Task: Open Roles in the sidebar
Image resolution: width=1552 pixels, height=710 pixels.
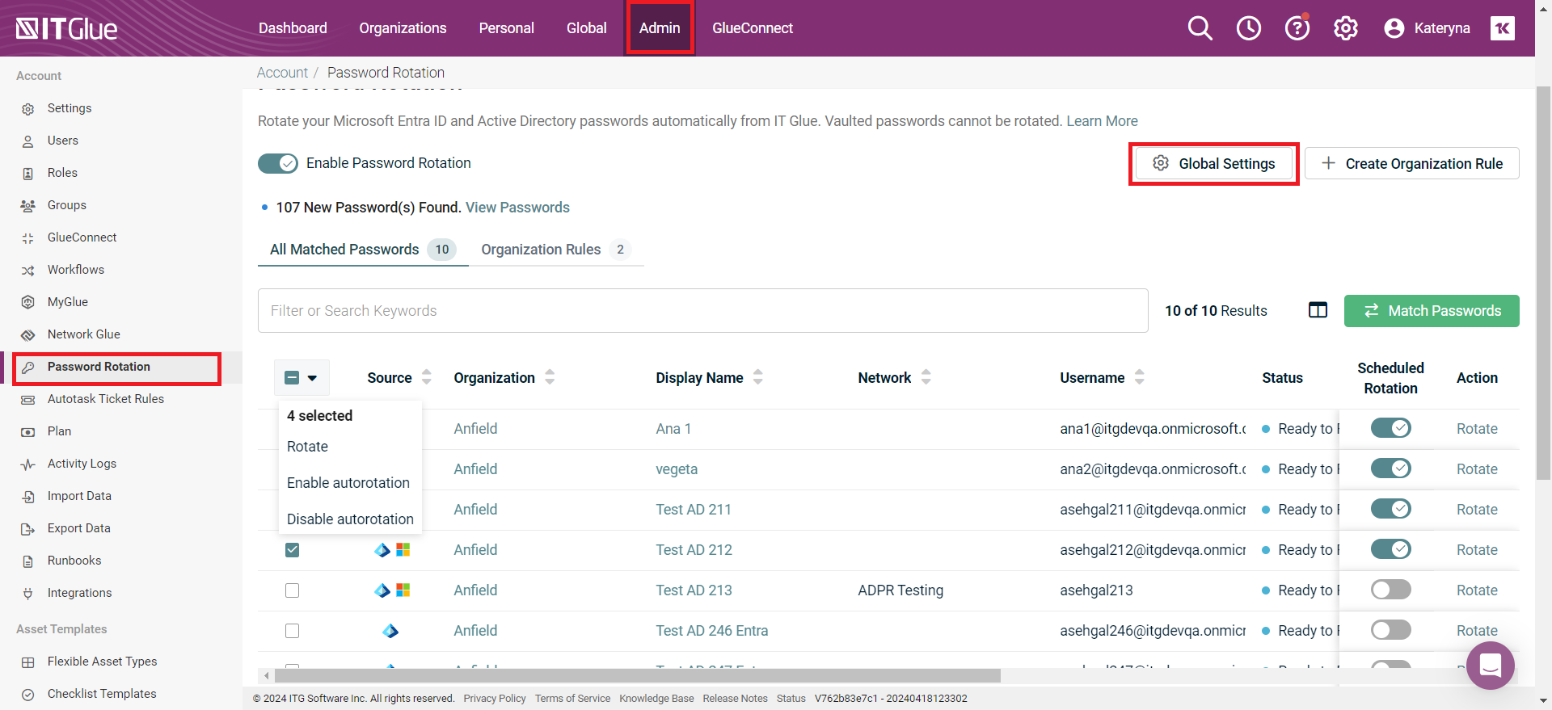Action: (x=62, y=173)
